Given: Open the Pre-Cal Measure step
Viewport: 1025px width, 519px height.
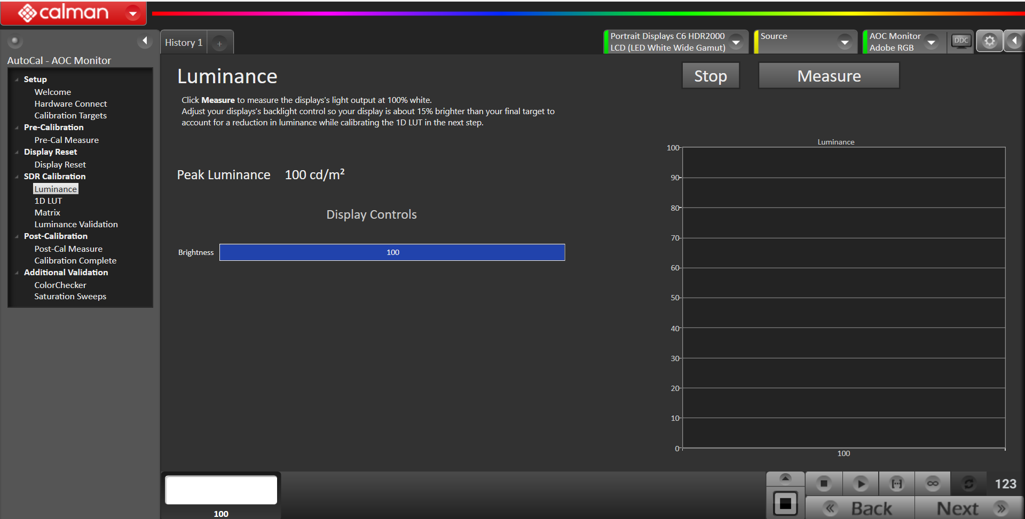Looking at the screenshot, I should coord(66,140).
